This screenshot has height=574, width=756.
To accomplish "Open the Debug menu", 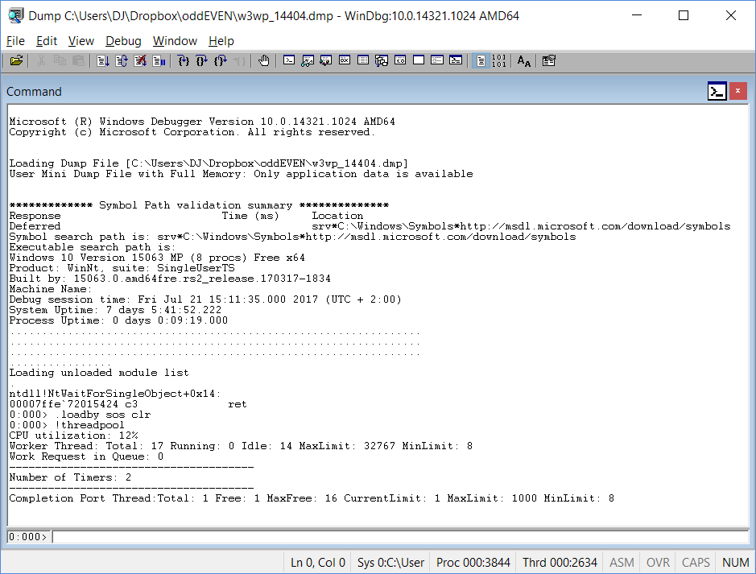I will 123,41.
